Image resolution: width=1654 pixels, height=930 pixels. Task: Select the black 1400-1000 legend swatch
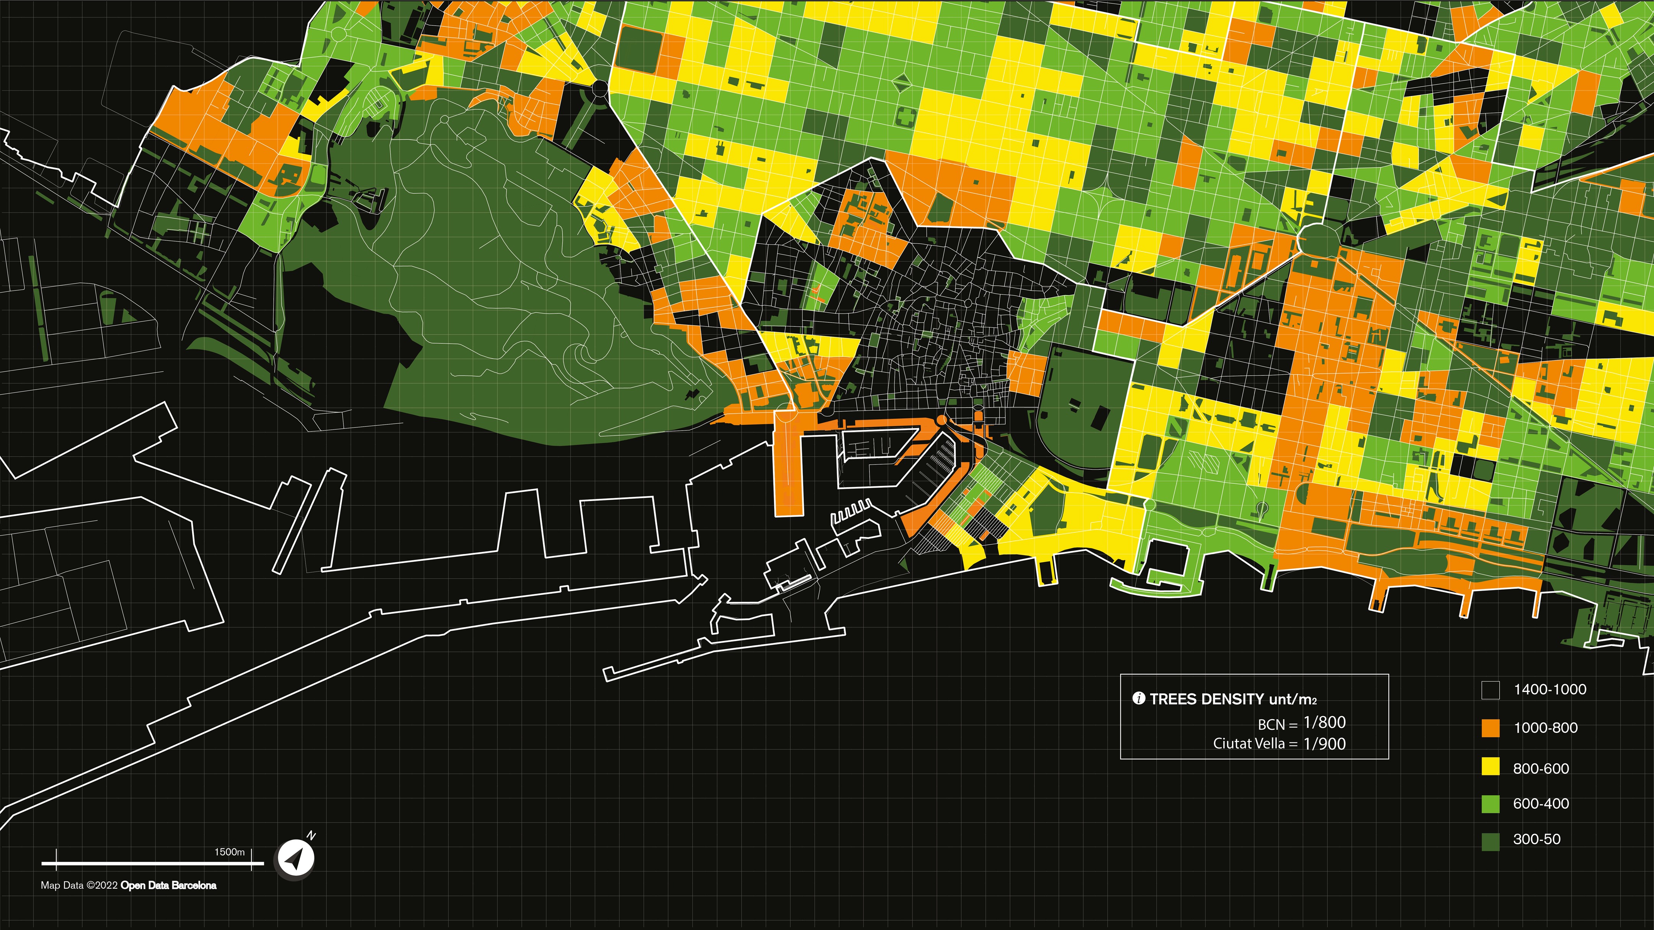click(x=1490, y=690)
